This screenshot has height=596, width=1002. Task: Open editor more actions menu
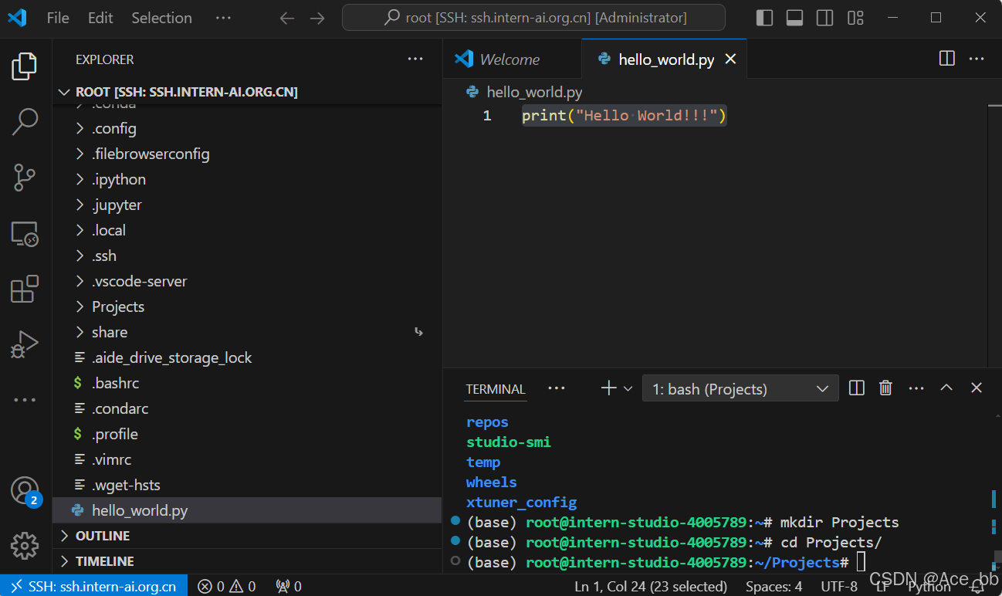click(x=977, y=59)
